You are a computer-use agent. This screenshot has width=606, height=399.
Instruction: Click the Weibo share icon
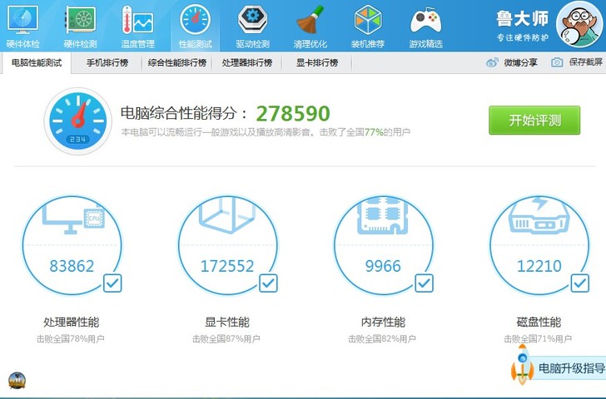tap(492, 62)
